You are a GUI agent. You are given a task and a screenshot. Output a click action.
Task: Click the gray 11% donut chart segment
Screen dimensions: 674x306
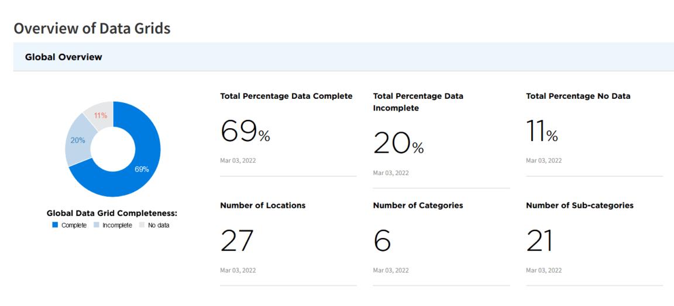pos(100,115)
